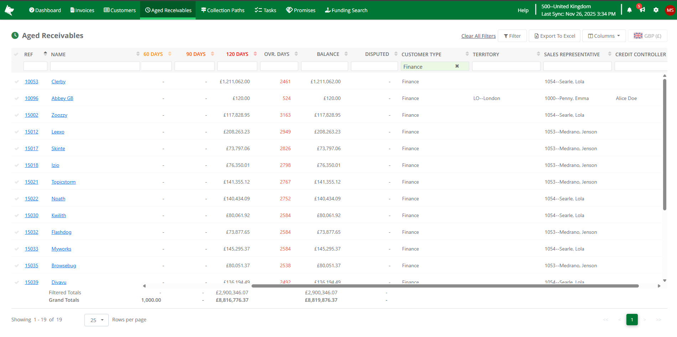Viewport: 677px width, 337px height.
Task: Open the Columns dropdown
Action: 604,36
